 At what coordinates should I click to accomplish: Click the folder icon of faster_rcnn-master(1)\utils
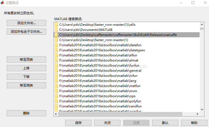pos(56,25)
